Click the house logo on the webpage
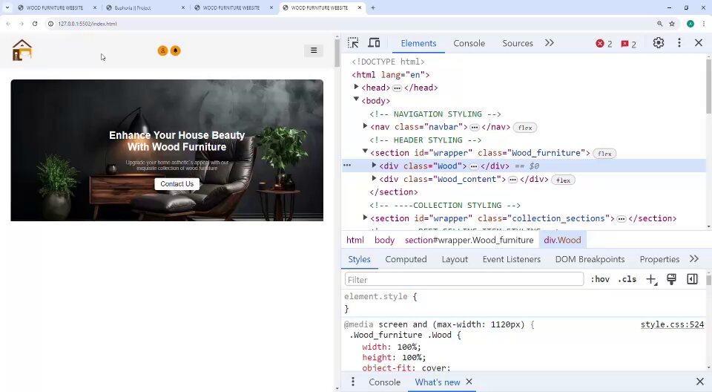The height and width of the screenshot is (392, 712). tap(22, 50)
